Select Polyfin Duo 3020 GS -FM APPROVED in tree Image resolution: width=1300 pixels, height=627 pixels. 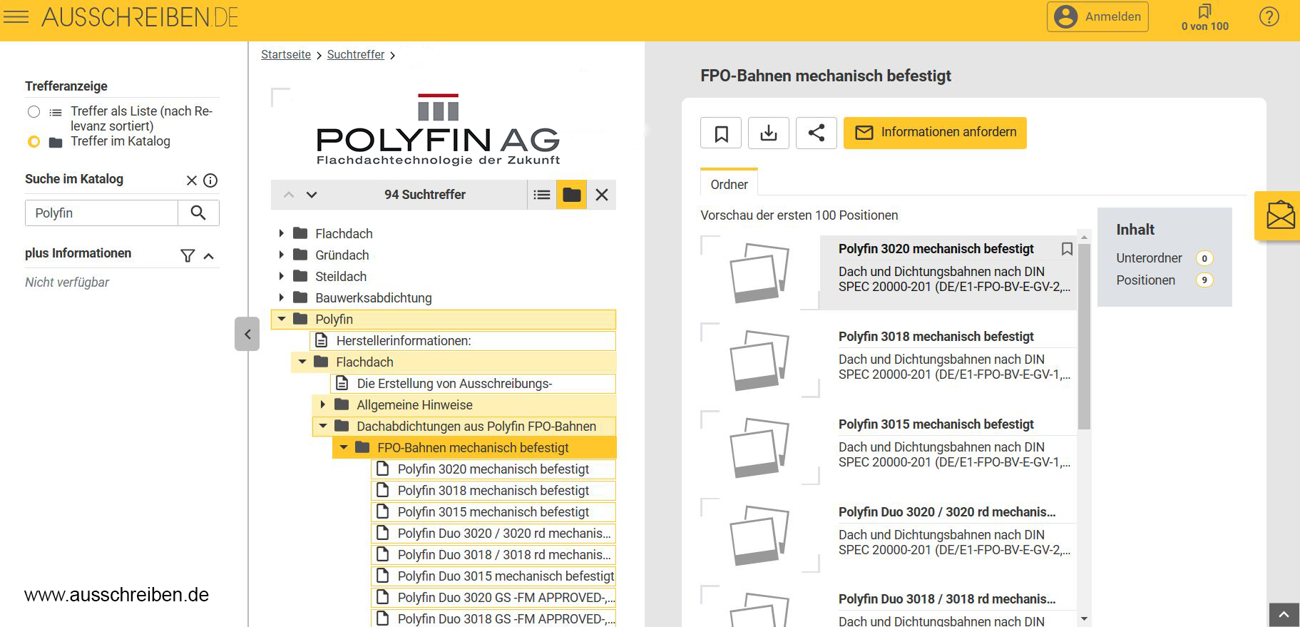(493, 598)
